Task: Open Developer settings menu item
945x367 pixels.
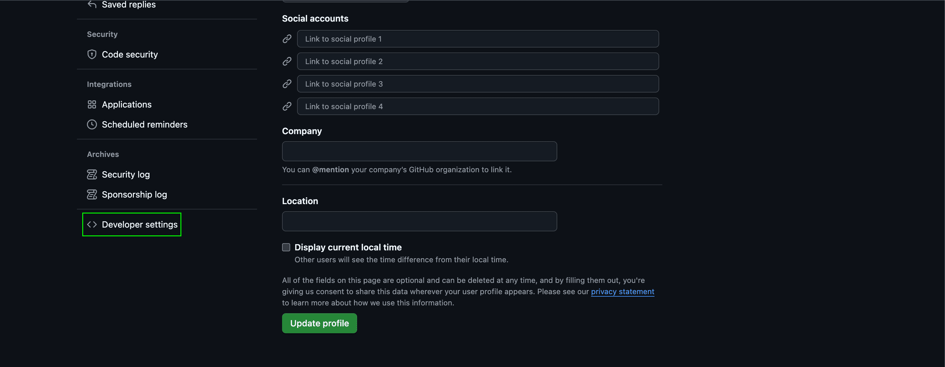Action: pyautogui.click(x=139, y=224)
